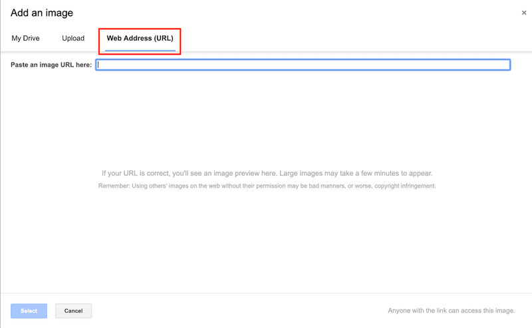This screenshot has height=328, width=532.
Task: Close the Add an image dialog
Action: coord(524,13)
